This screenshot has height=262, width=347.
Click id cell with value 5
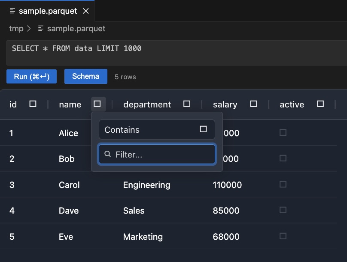click(x=12, y=236)
